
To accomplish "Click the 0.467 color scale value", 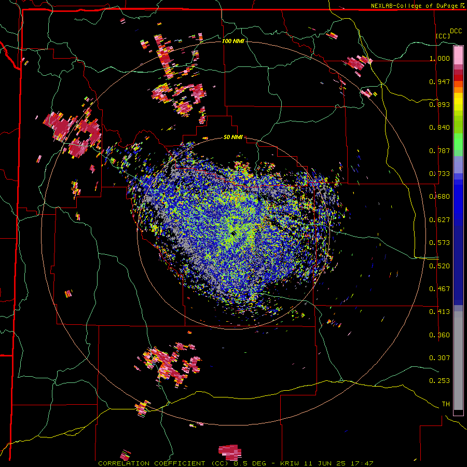I will point(439,289).
